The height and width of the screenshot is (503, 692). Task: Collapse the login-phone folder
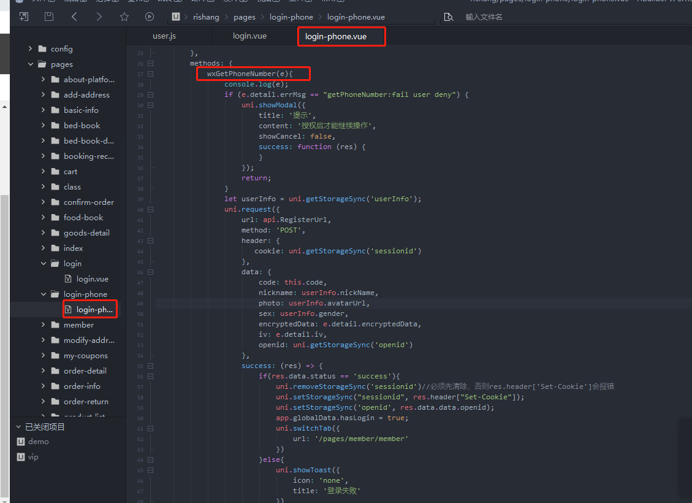pyautogui.click(x=44, y=294)
